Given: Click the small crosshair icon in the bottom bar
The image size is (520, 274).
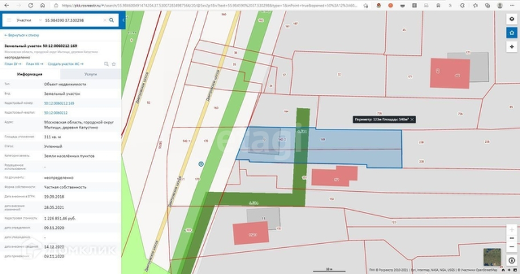Looking at the screenshot, I should [509, 271].
